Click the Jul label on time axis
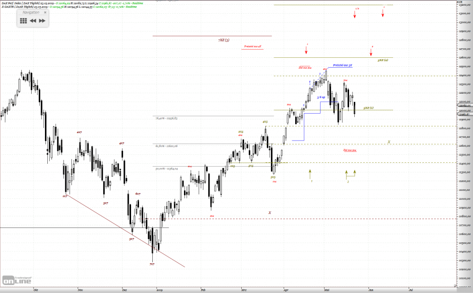This screenshot has height=293, width=473. click(x=411, y=290)
